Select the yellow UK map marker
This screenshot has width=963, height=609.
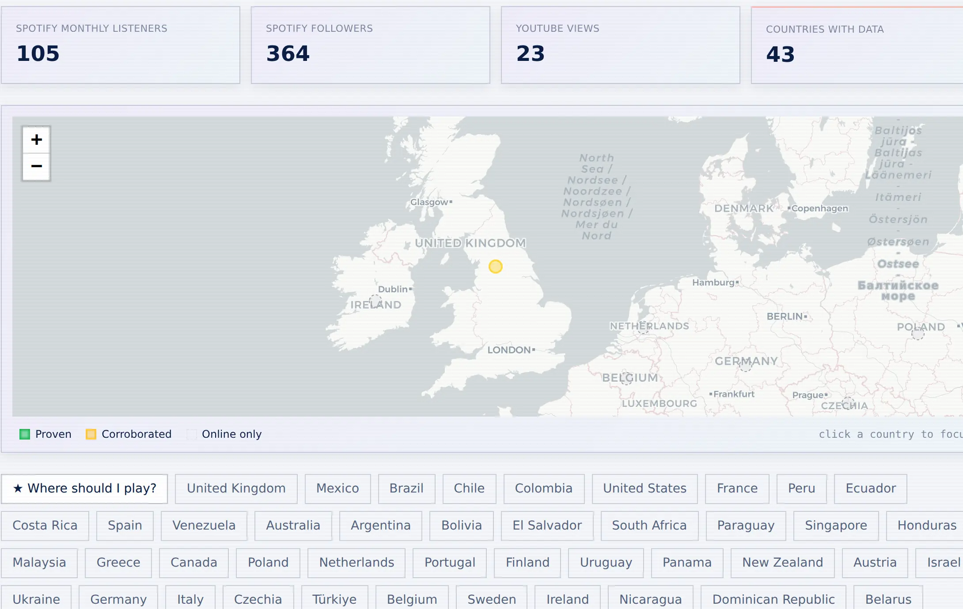(x=496, y=267)
